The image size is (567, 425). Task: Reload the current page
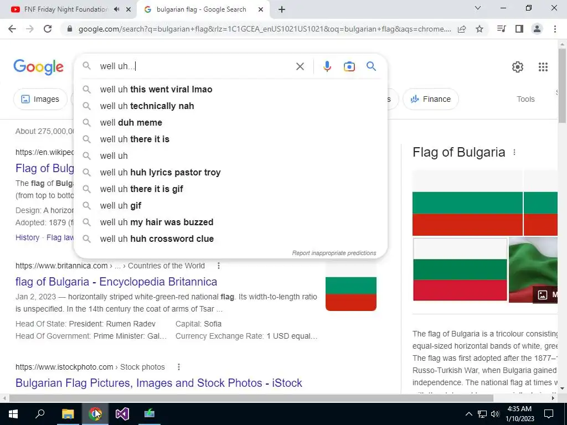48,29
